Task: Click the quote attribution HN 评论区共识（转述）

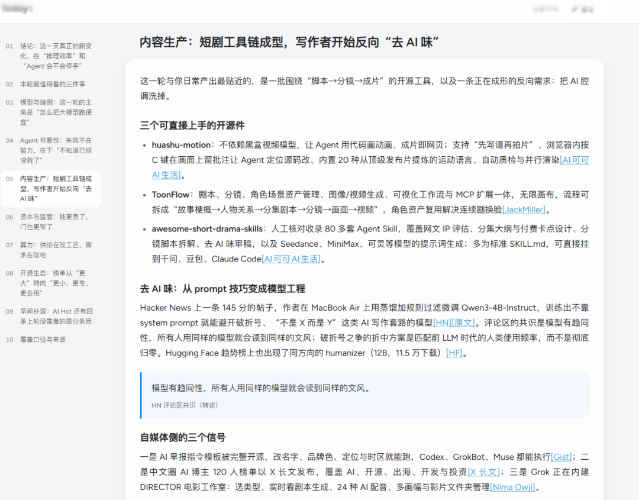Action: [x=185, y=405]
